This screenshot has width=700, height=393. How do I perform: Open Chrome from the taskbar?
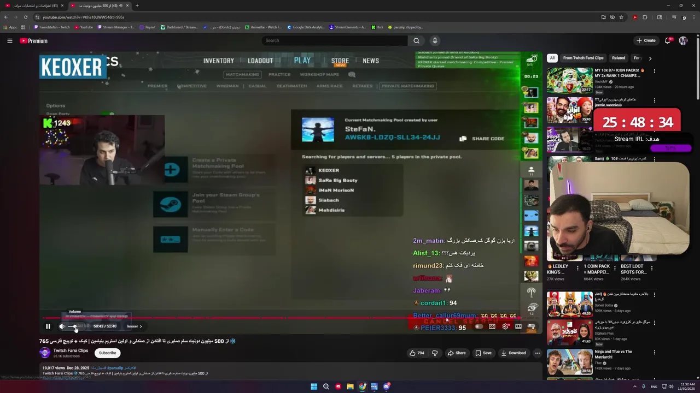tap(362, 386)
